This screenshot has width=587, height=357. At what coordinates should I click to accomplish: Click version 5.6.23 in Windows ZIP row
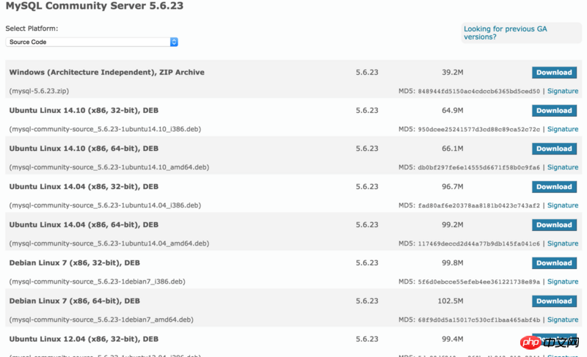coord(367,73)
